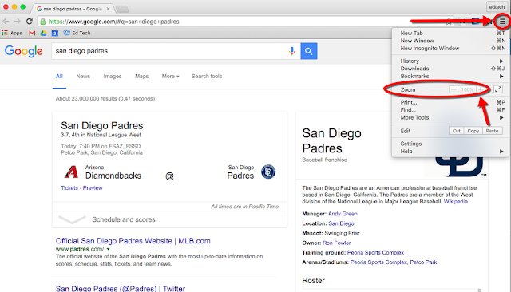Viewport: 511px width, 292px height.
Task: Select New Incognito Window menu item
Action: click(451, 48)
